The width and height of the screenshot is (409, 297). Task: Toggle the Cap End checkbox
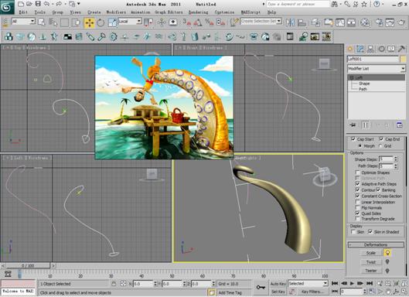(x=381, y=139)
